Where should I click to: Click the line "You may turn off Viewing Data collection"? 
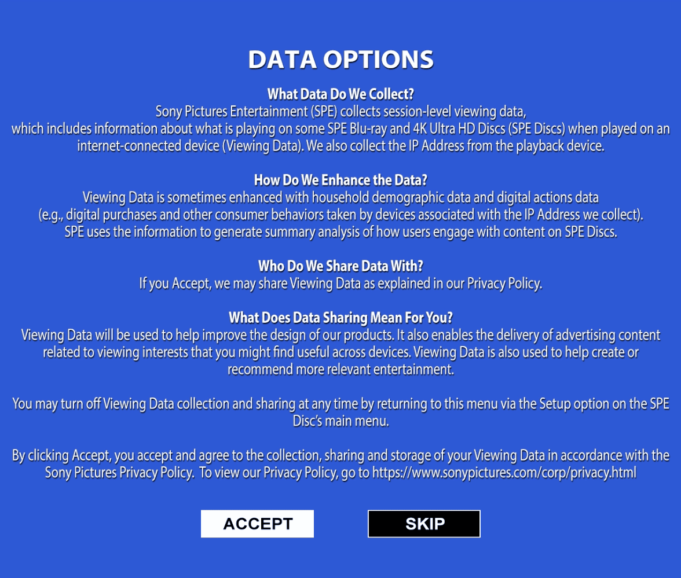pos(340,404)
